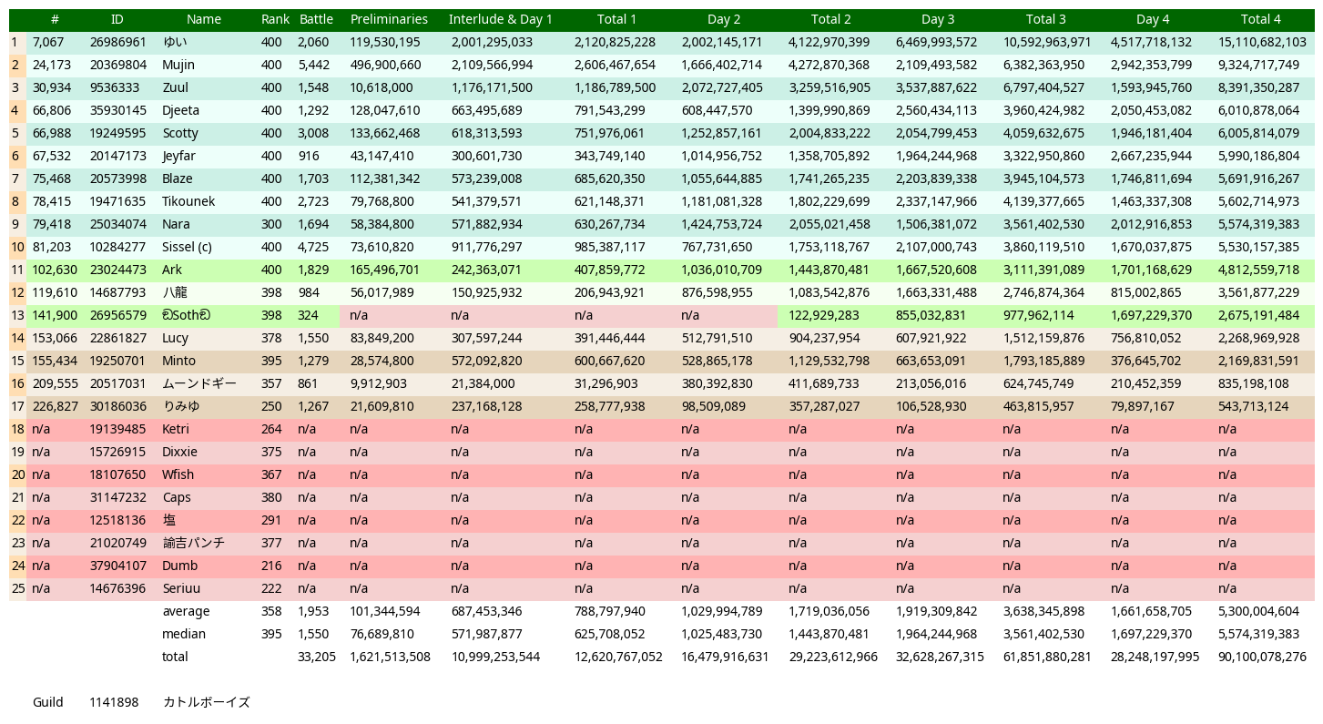Viewport: 1323px width, 724px height.
Task: Click the player name "Nara"
Action: (177, 224)
